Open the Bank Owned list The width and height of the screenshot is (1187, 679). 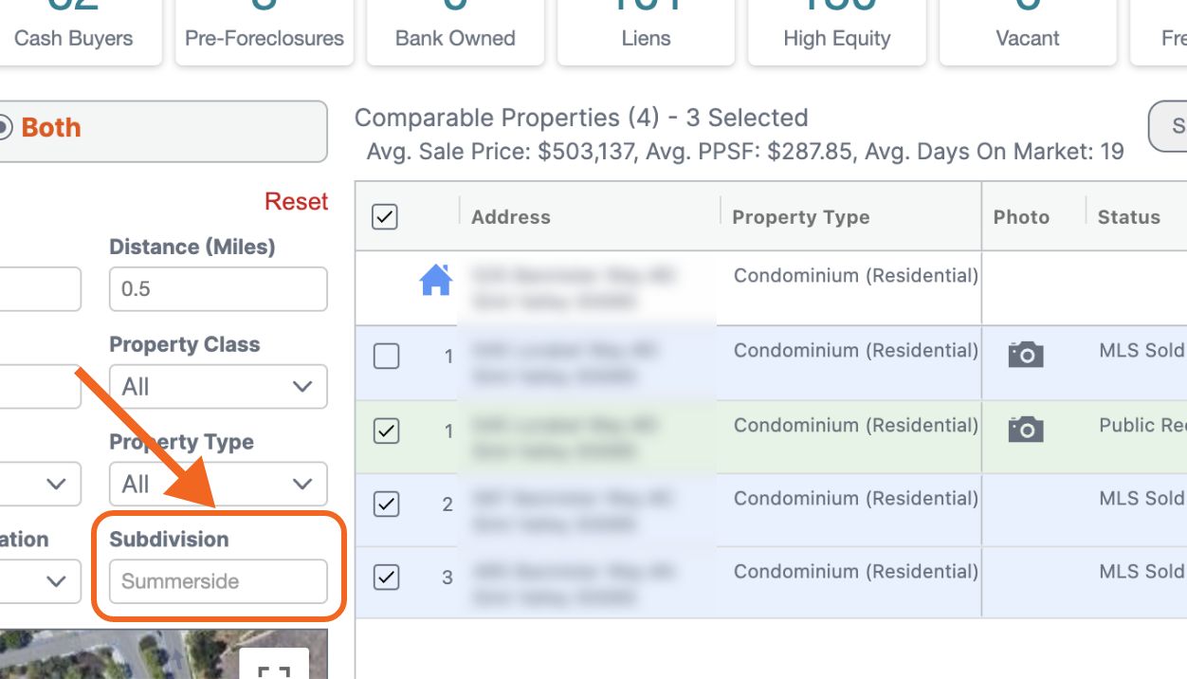[x=455, y=38]
